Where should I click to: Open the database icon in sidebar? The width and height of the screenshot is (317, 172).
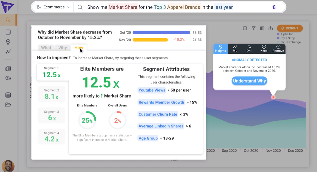point(8,95)
